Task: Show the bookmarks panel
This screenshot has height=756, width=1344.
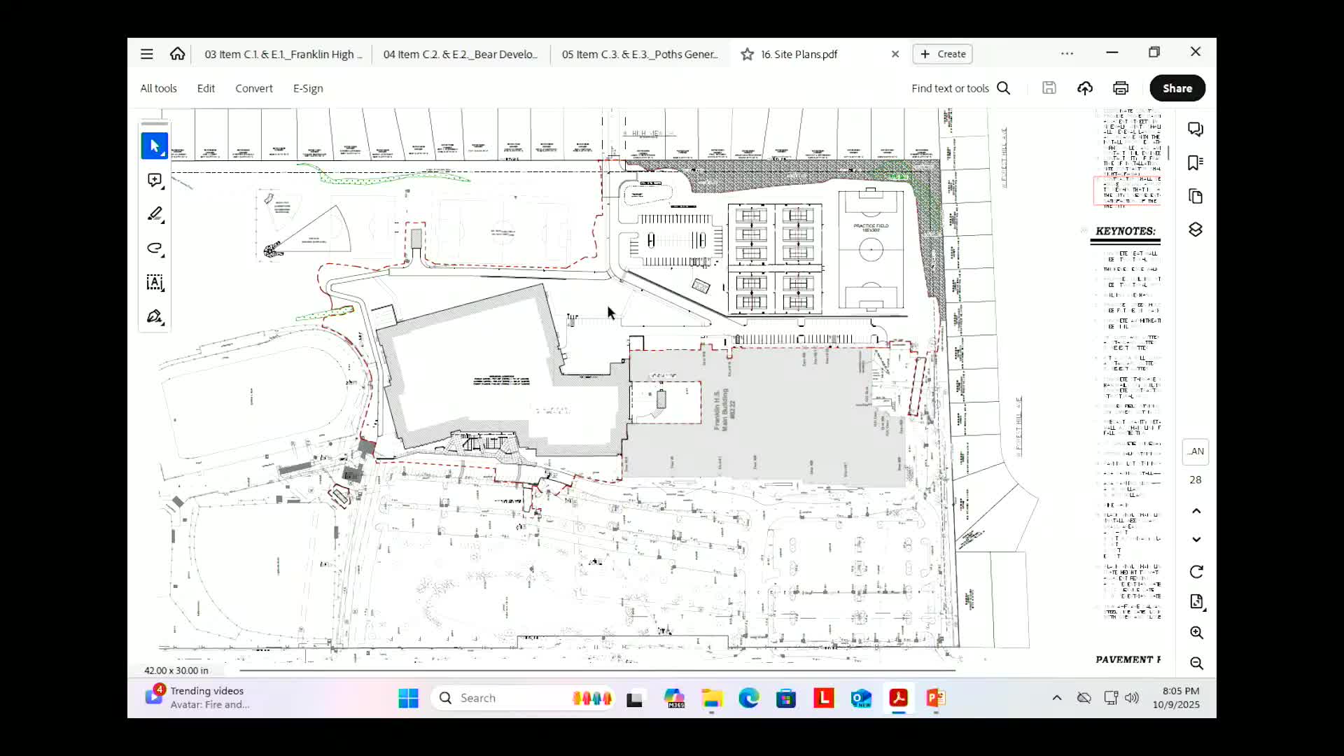Action: [x=1196, y=162]
